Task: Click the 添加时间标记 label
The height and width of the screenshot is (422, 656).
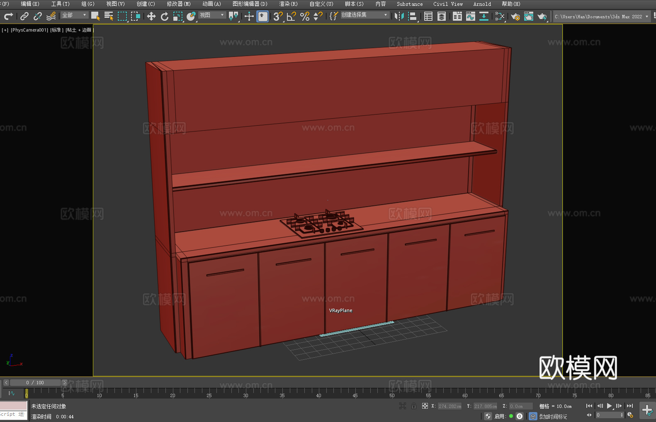Action: click(x=553, y=416)
